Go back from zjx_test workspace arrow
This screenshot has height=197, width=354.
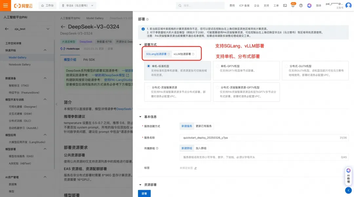pyautogui.click(x=7, y=29)
